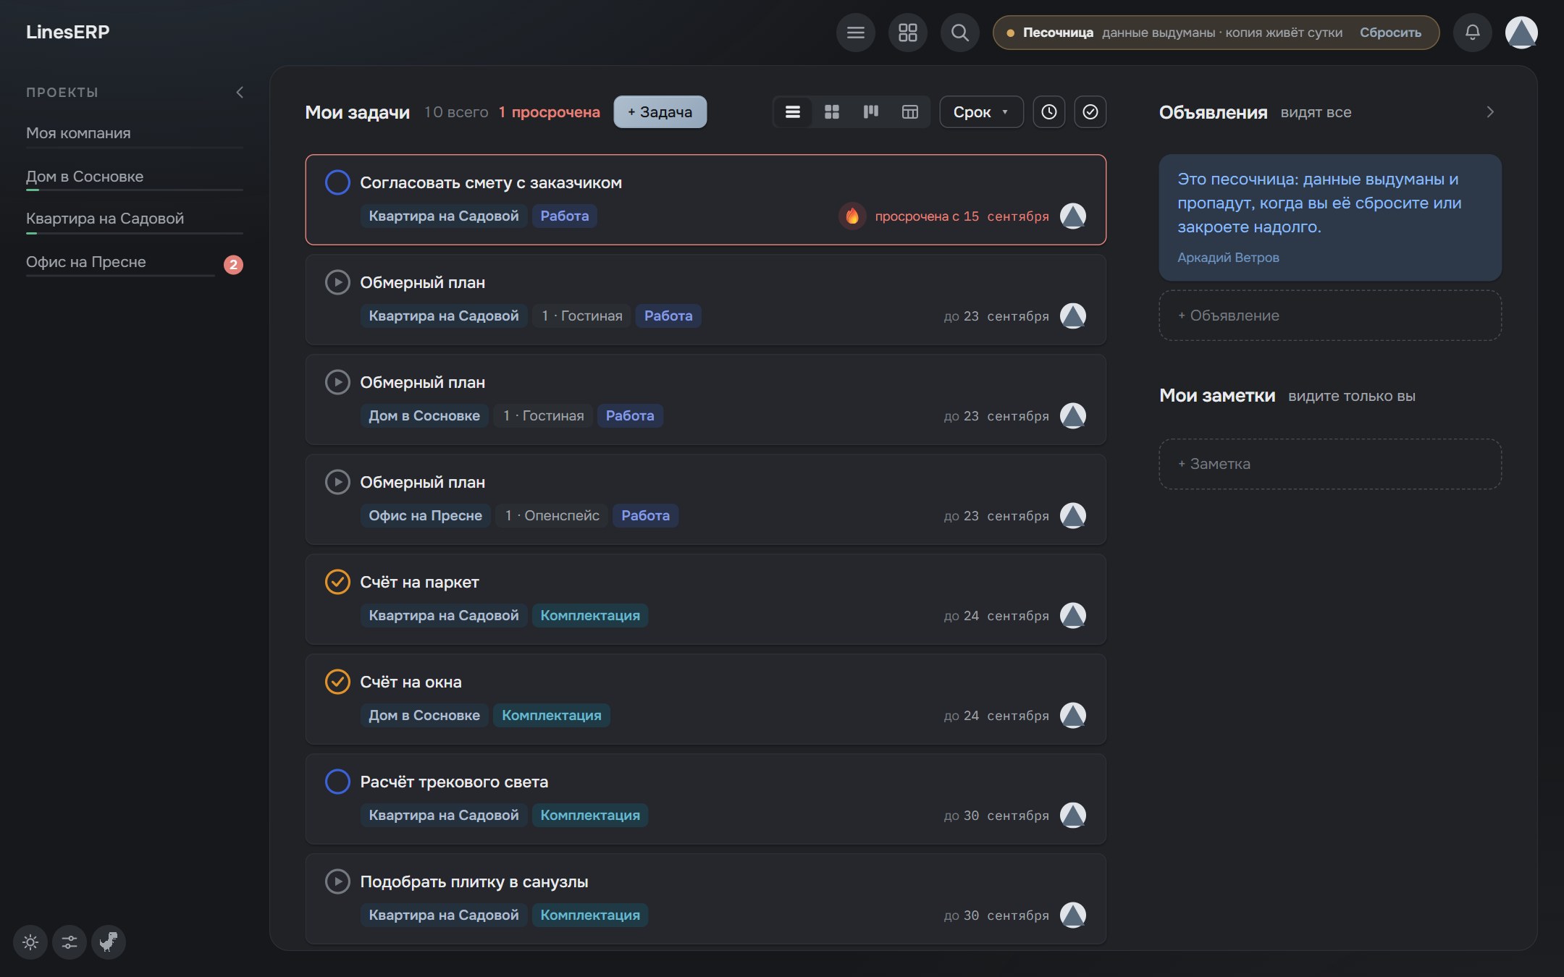
Task: Click the search magnifier icon
Action: coord(959,33)
